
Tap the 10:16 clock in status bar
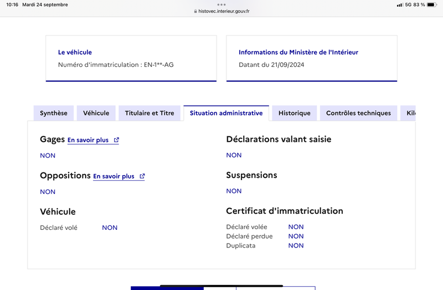[12, 5]
